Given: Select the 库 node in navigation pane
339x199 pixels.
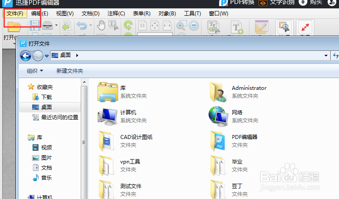Looking at the screenshot, I should 35,138.
